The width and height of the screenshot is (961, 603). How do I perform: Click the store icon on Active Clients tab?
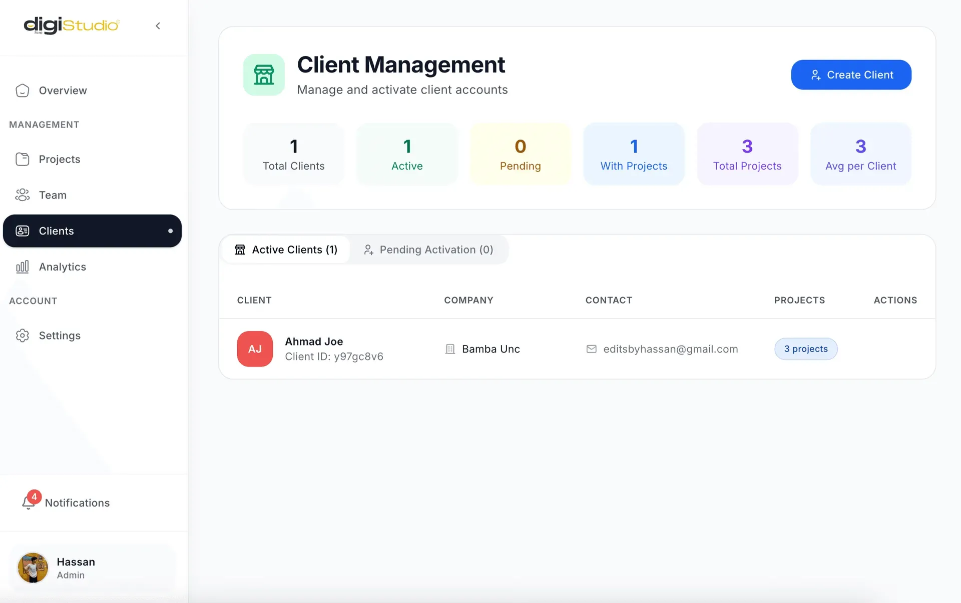240,249
